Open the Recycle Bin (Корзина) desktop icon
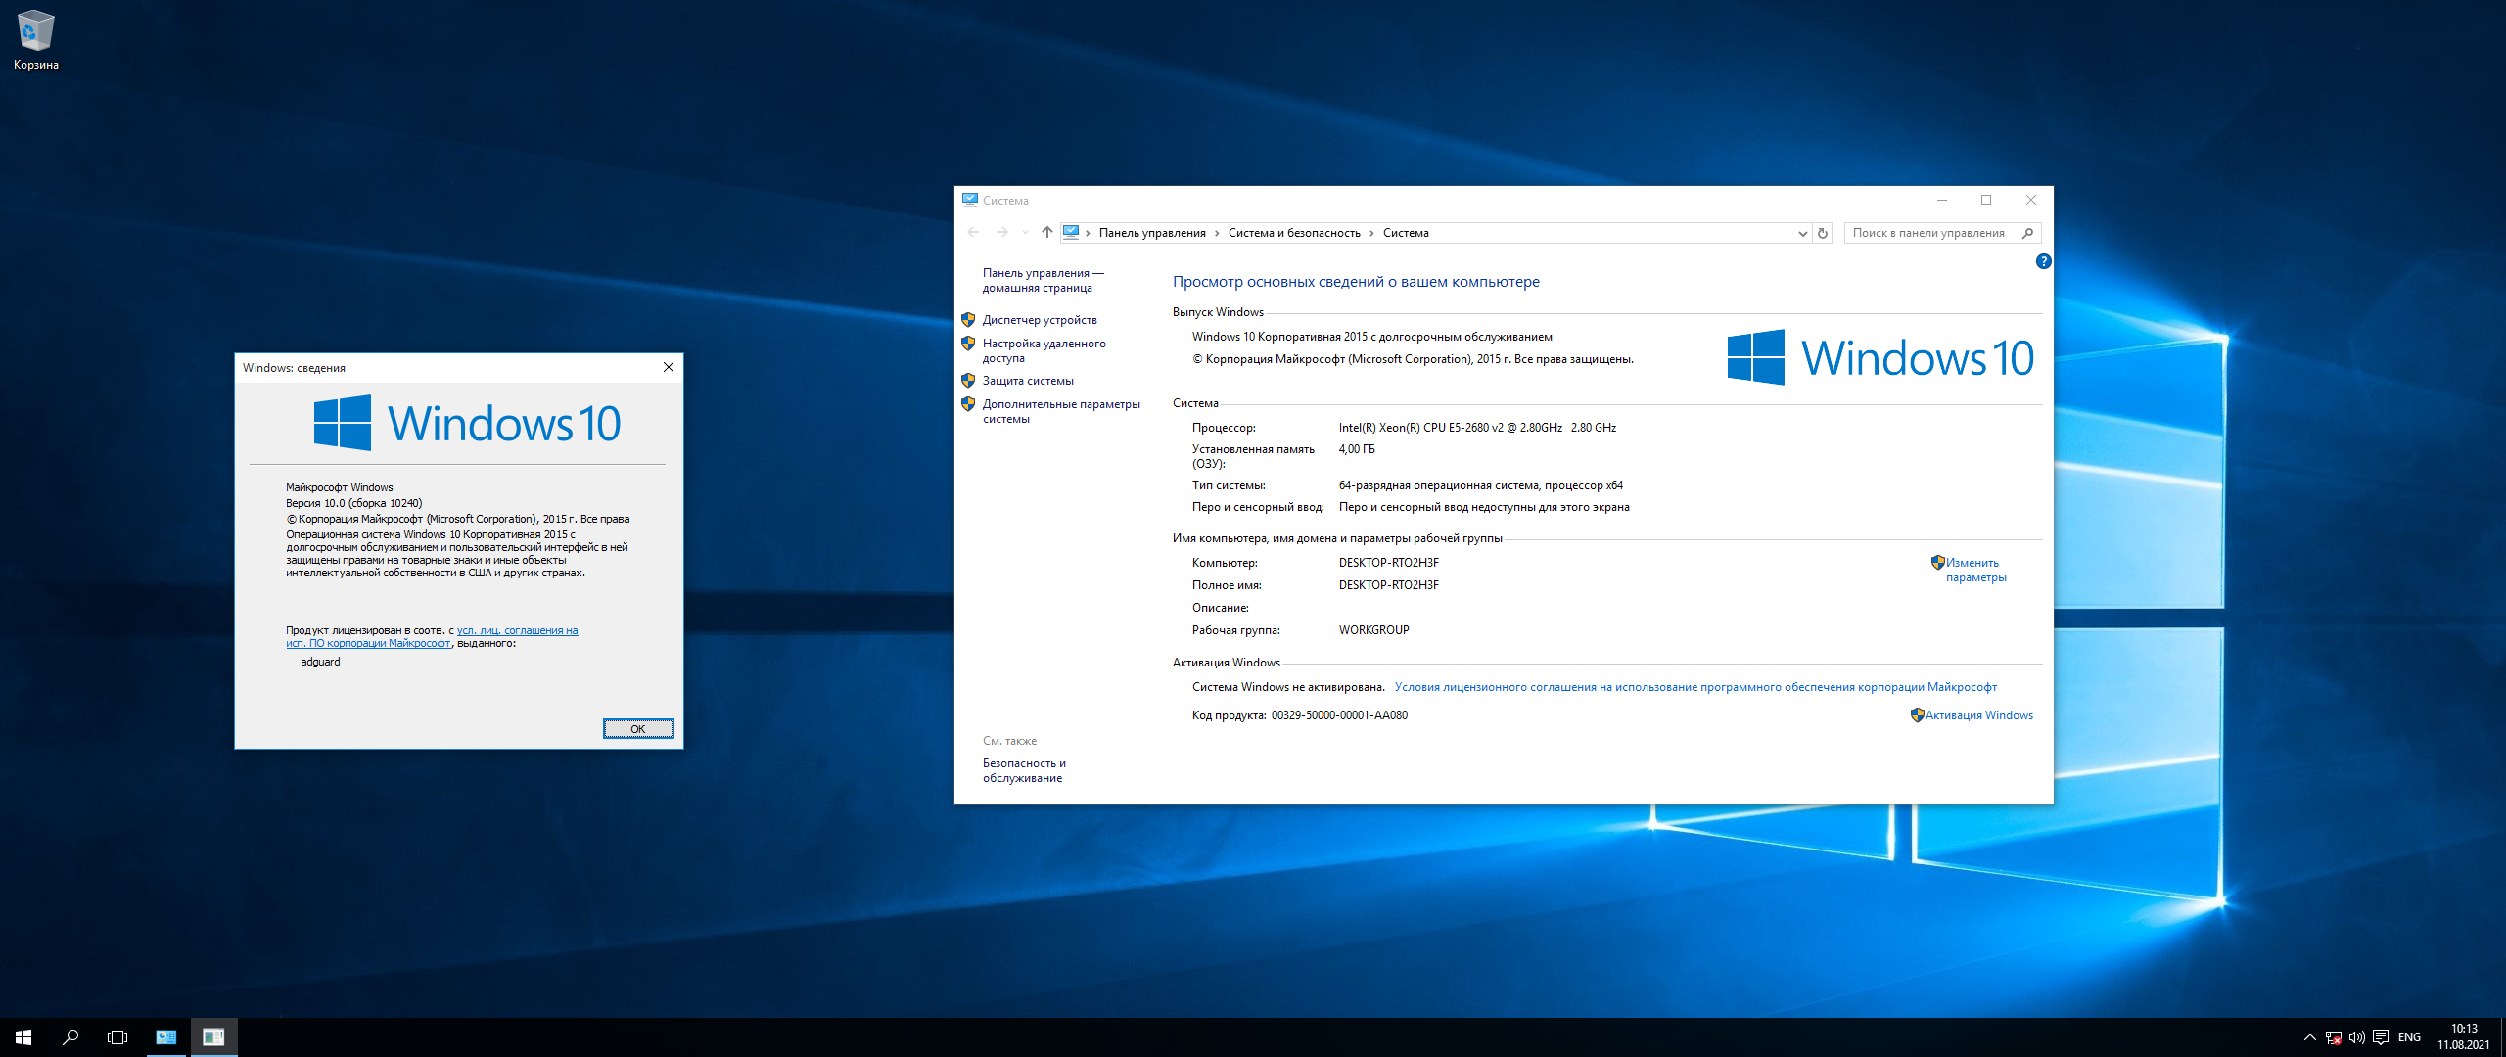Screen dimensions: 2506x1057 coord(35,40)
